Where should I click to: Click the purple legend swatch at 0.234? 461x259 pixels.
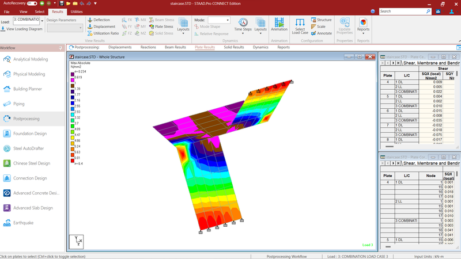pos(73,74)
